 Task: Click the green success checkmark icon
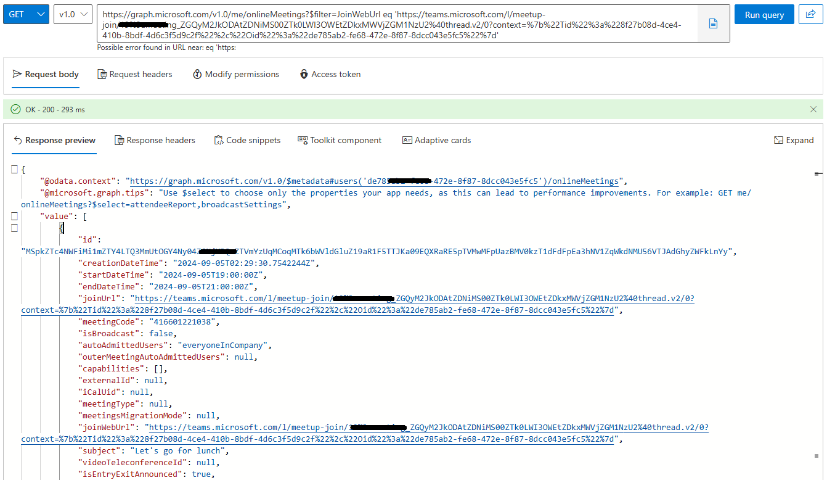click(15, 109)
